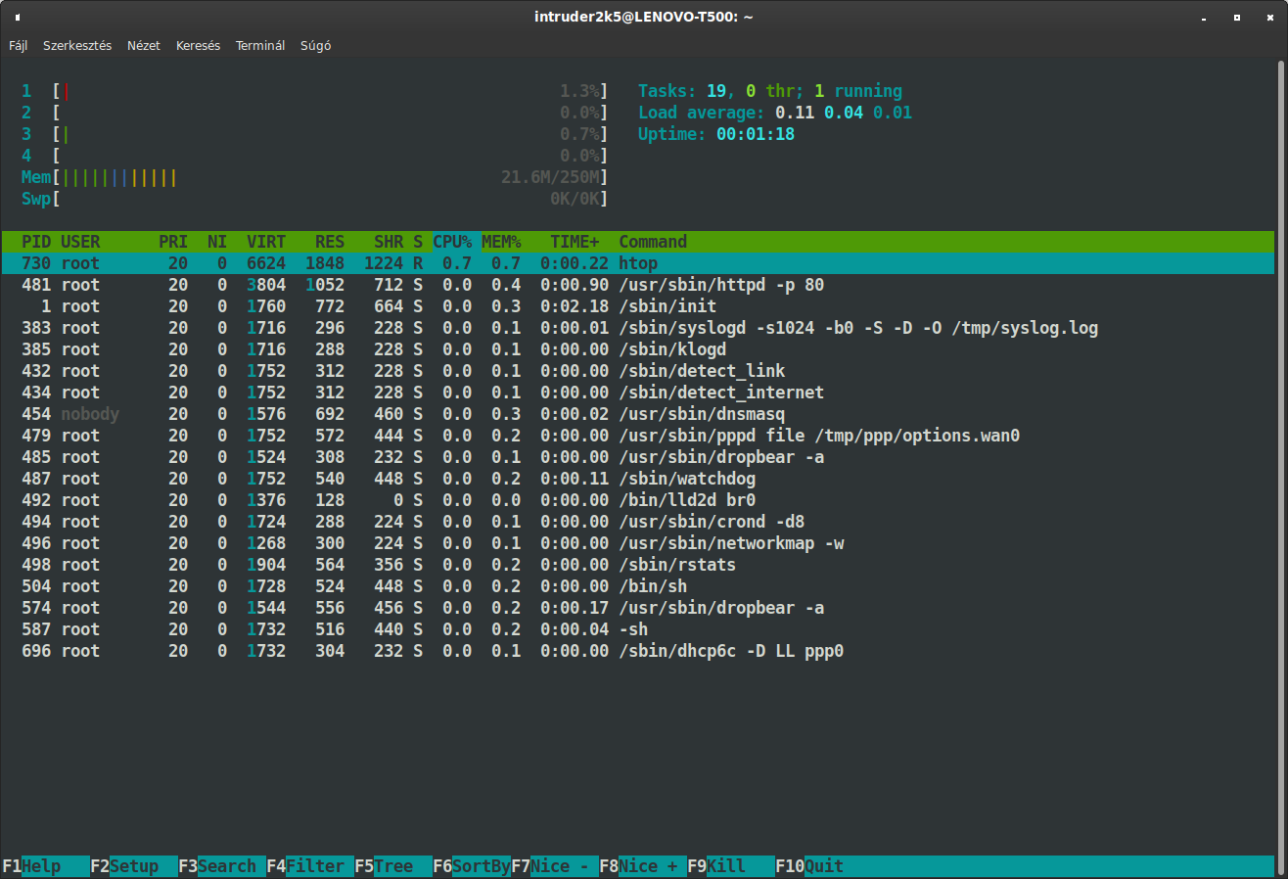Screen dimensions: 1288x879
Task: Open the Súgó menu
Action: (x=315, y=45)
